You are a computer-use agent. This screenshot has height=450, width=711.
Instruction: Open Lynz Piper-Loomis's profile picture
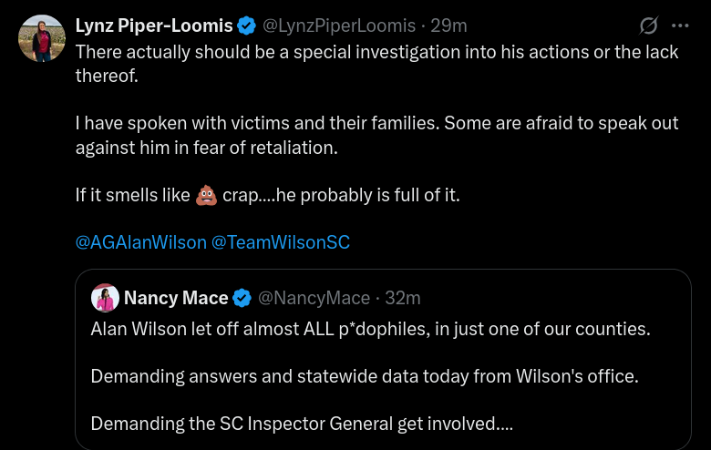point(41,38)
